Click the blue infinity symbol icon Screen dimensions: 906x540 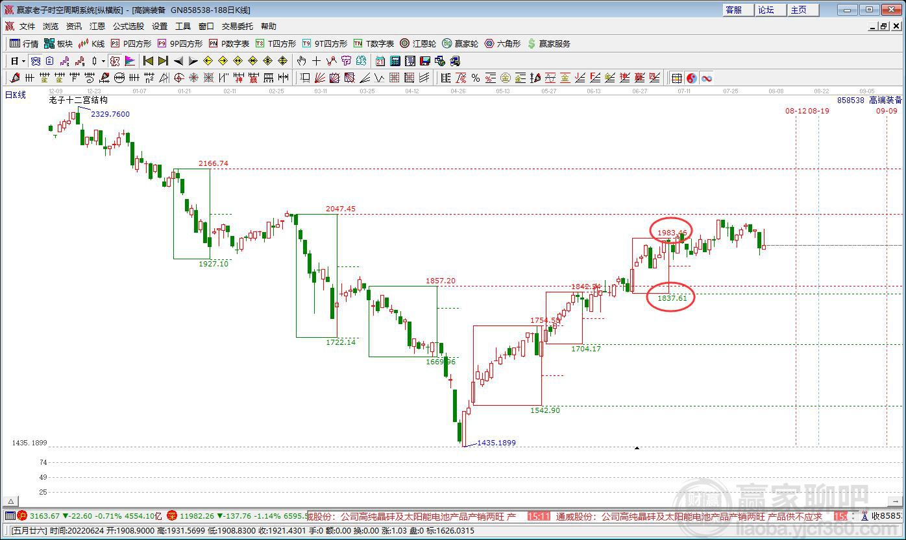coord(707,78)
